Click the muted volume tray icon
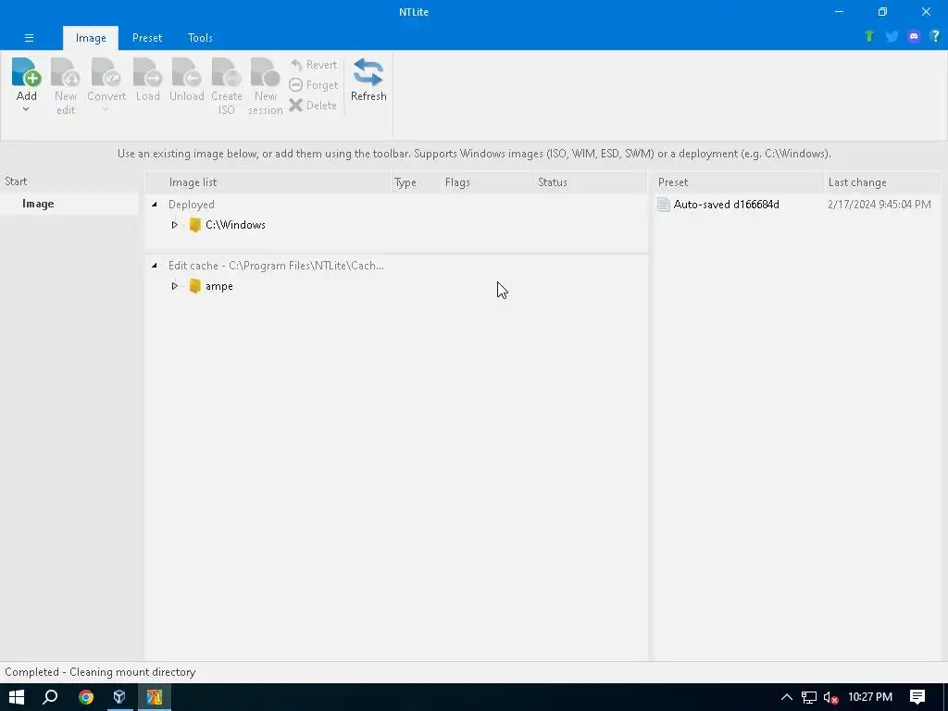Image resolution: width=948 pixels, height=711 pixels. pos(830,697)
